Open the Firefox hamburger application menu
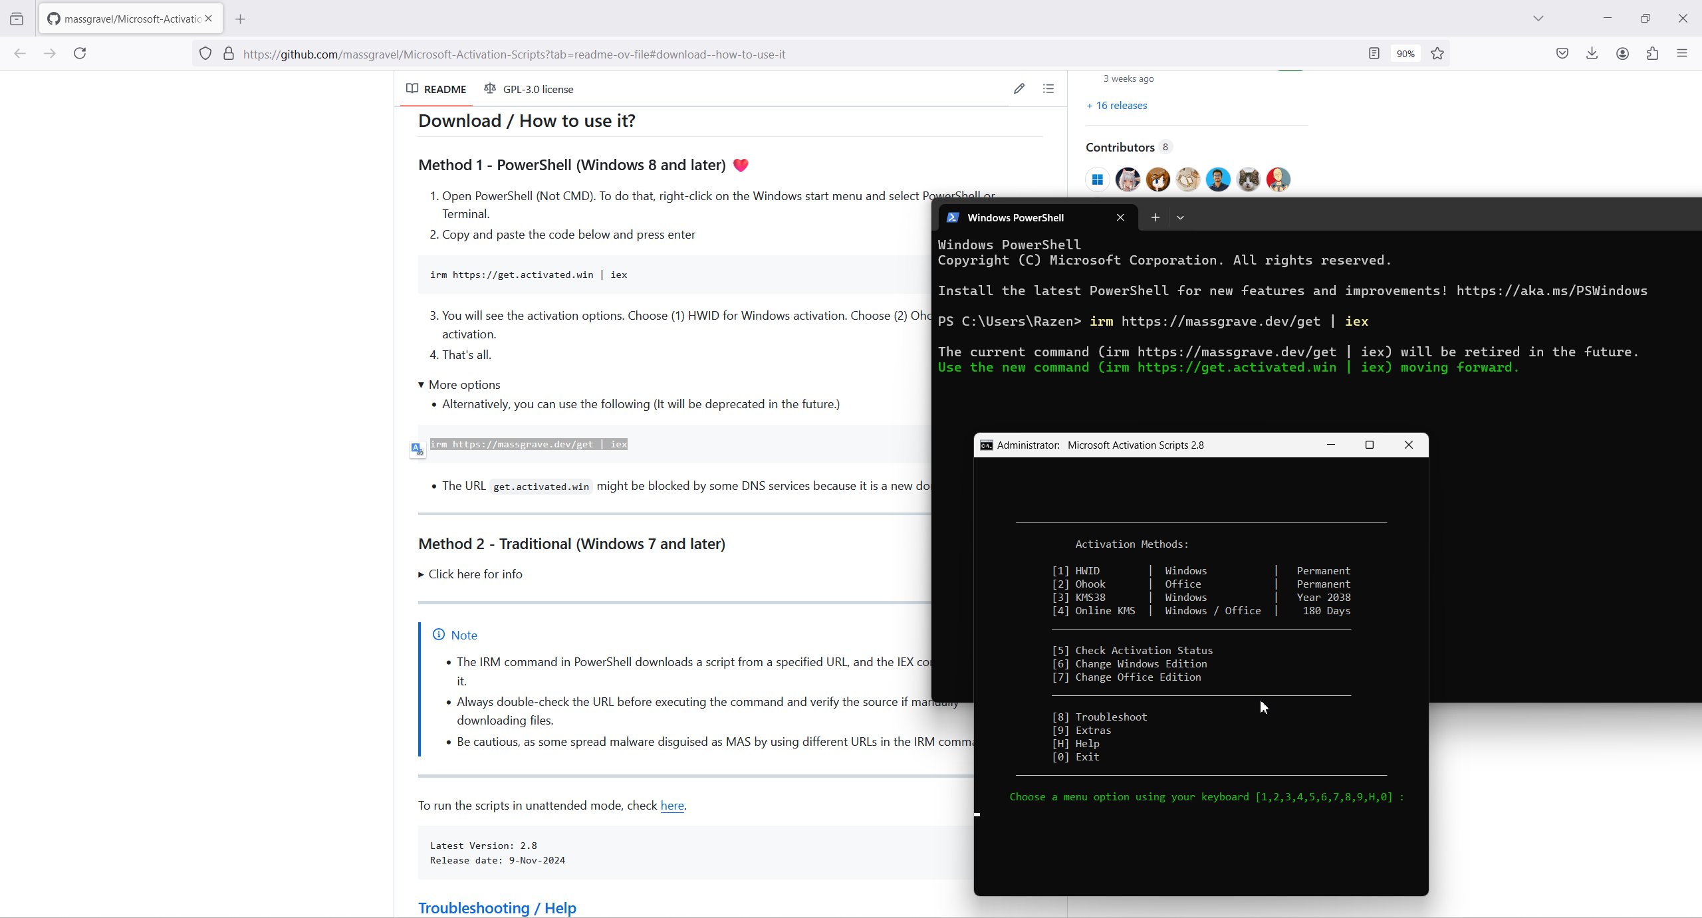 pos(1682,53)
